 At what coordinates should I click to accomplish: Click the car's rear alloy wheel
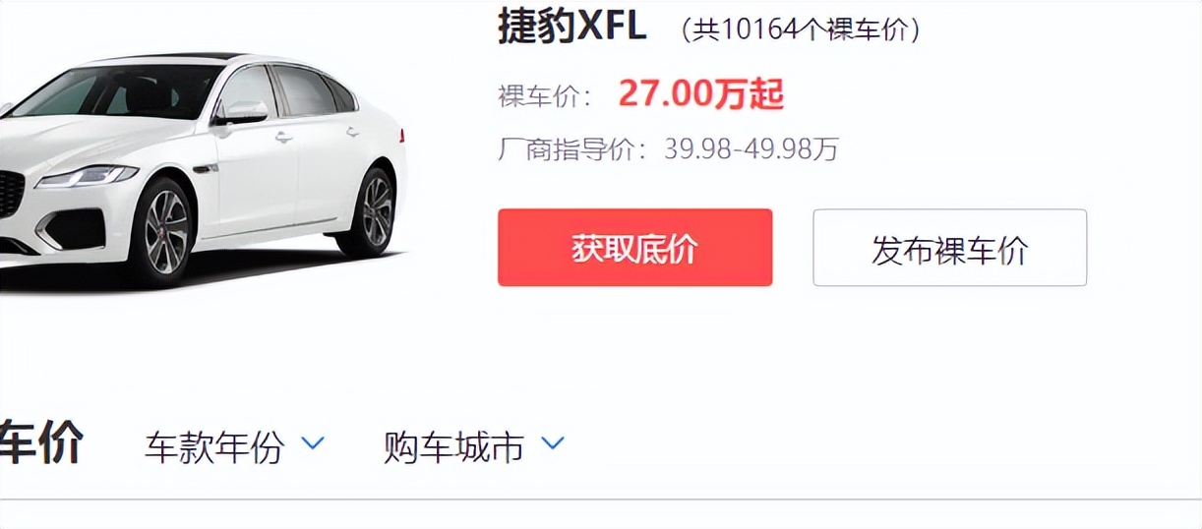click(375, 210)
